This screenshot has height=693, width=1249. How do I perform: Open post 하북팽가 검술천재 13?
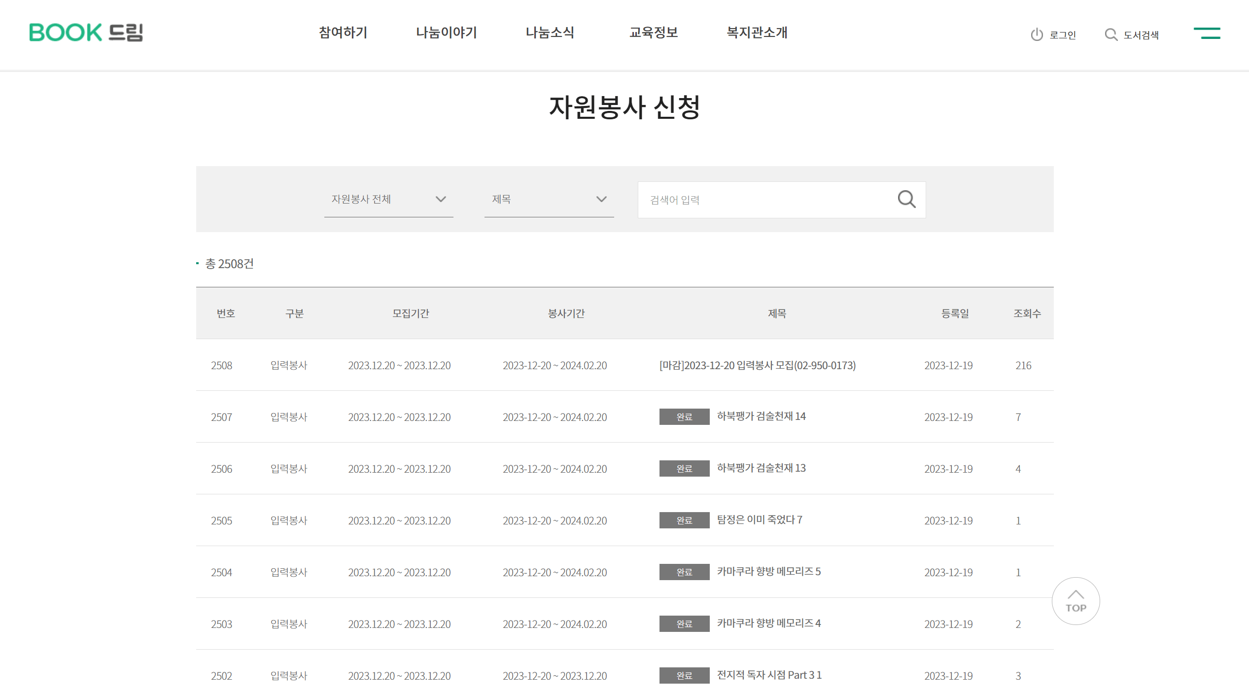pos(761,468)
